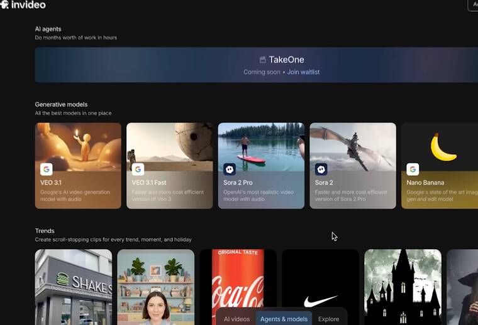
Task: Switch to the AI videos tab
Action: (236, 319)
